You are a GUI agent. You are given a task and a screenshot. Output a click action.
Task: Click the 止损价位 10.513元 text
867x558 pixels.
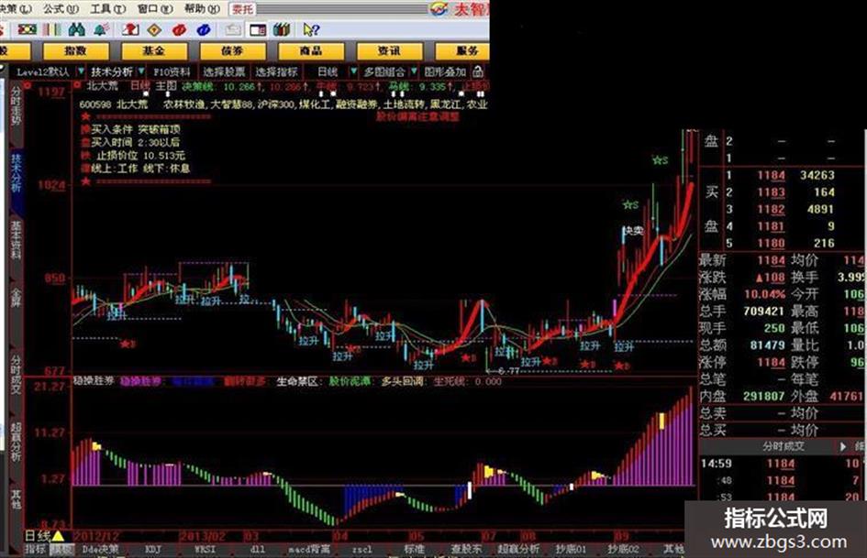141,156
